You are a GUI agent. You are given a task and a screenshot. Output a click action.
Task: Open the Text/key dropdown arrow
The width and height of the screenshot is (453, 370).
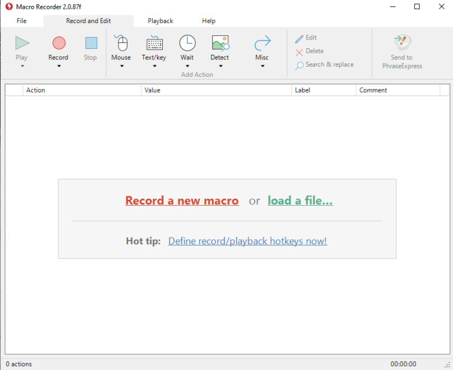point(155,66)
